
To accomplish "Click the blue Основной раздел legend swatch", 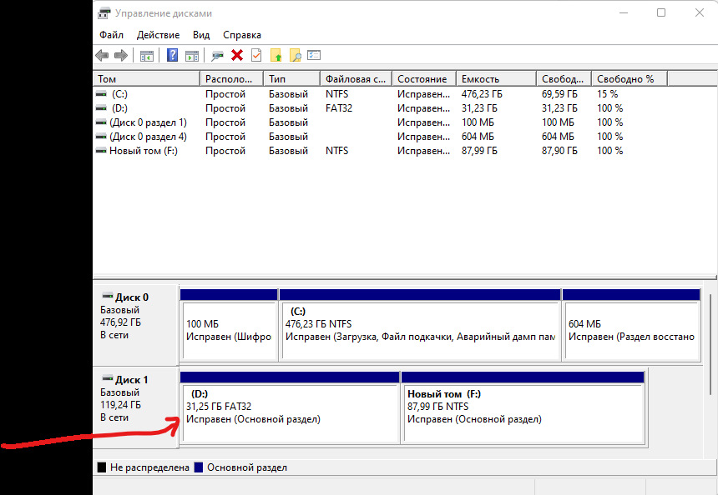I will [x=199, y=467].
